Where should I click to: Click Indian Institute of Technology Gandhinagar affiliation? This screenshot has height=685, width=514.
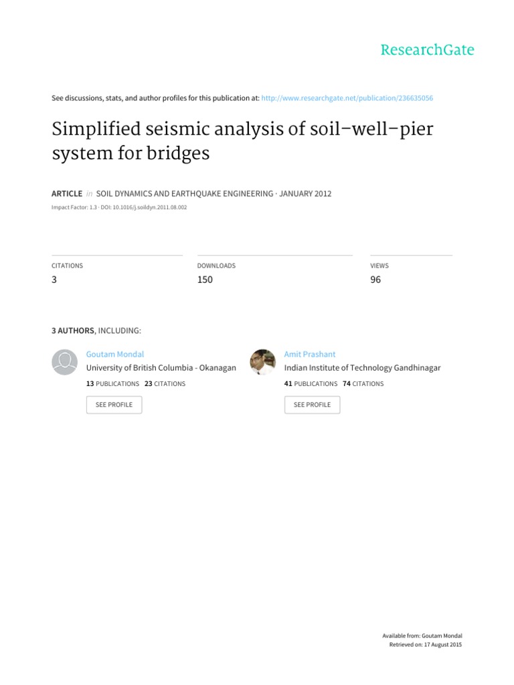(362, 368)
